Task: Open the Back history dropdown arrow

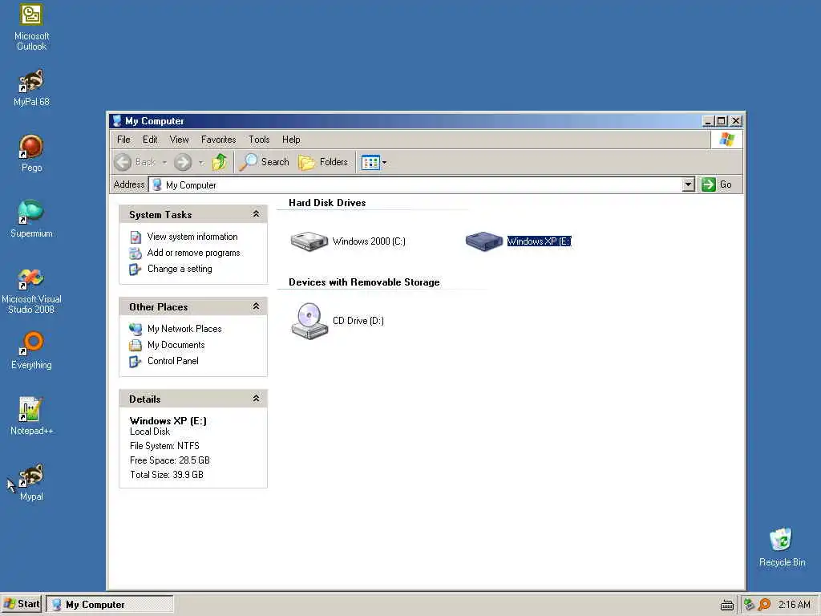Action: click(x=164, y=162)
